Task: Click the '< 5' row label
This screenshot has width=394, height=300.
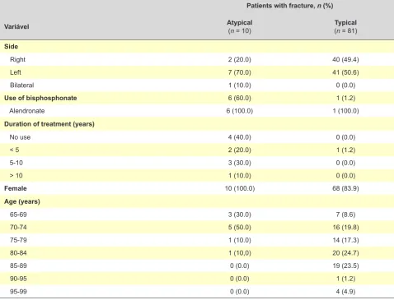Action: (14, 150)
